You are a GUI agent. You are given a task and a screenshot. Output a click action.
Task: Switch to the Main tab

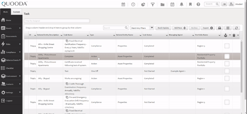click(x=6, y=12)
